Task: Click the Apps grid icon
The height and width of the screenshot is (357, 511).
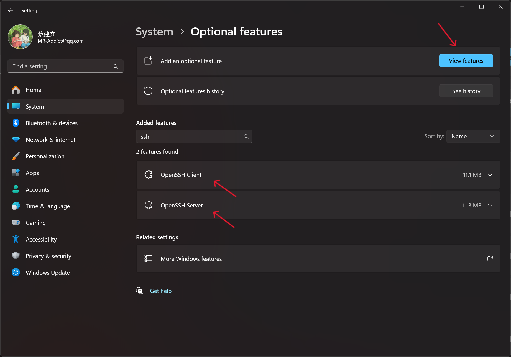Action: click(16, 173)
